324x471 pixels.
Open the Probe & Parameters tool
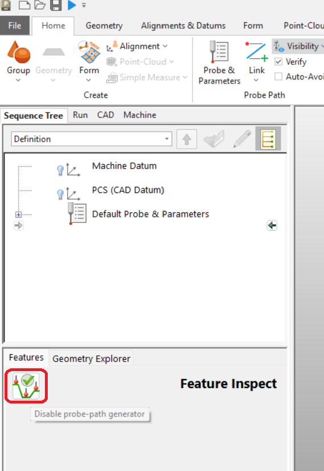(x=219, y=62)
